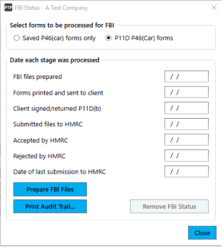Click the Accepted by HMRC label
The height and width of the screenshot is (247, 222).
coord(40,140)
